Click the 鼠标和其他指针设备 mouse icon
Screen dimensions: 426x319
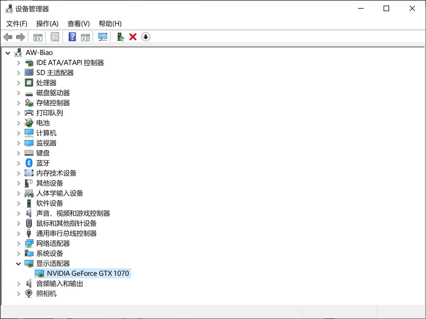(x=29, y=223)
